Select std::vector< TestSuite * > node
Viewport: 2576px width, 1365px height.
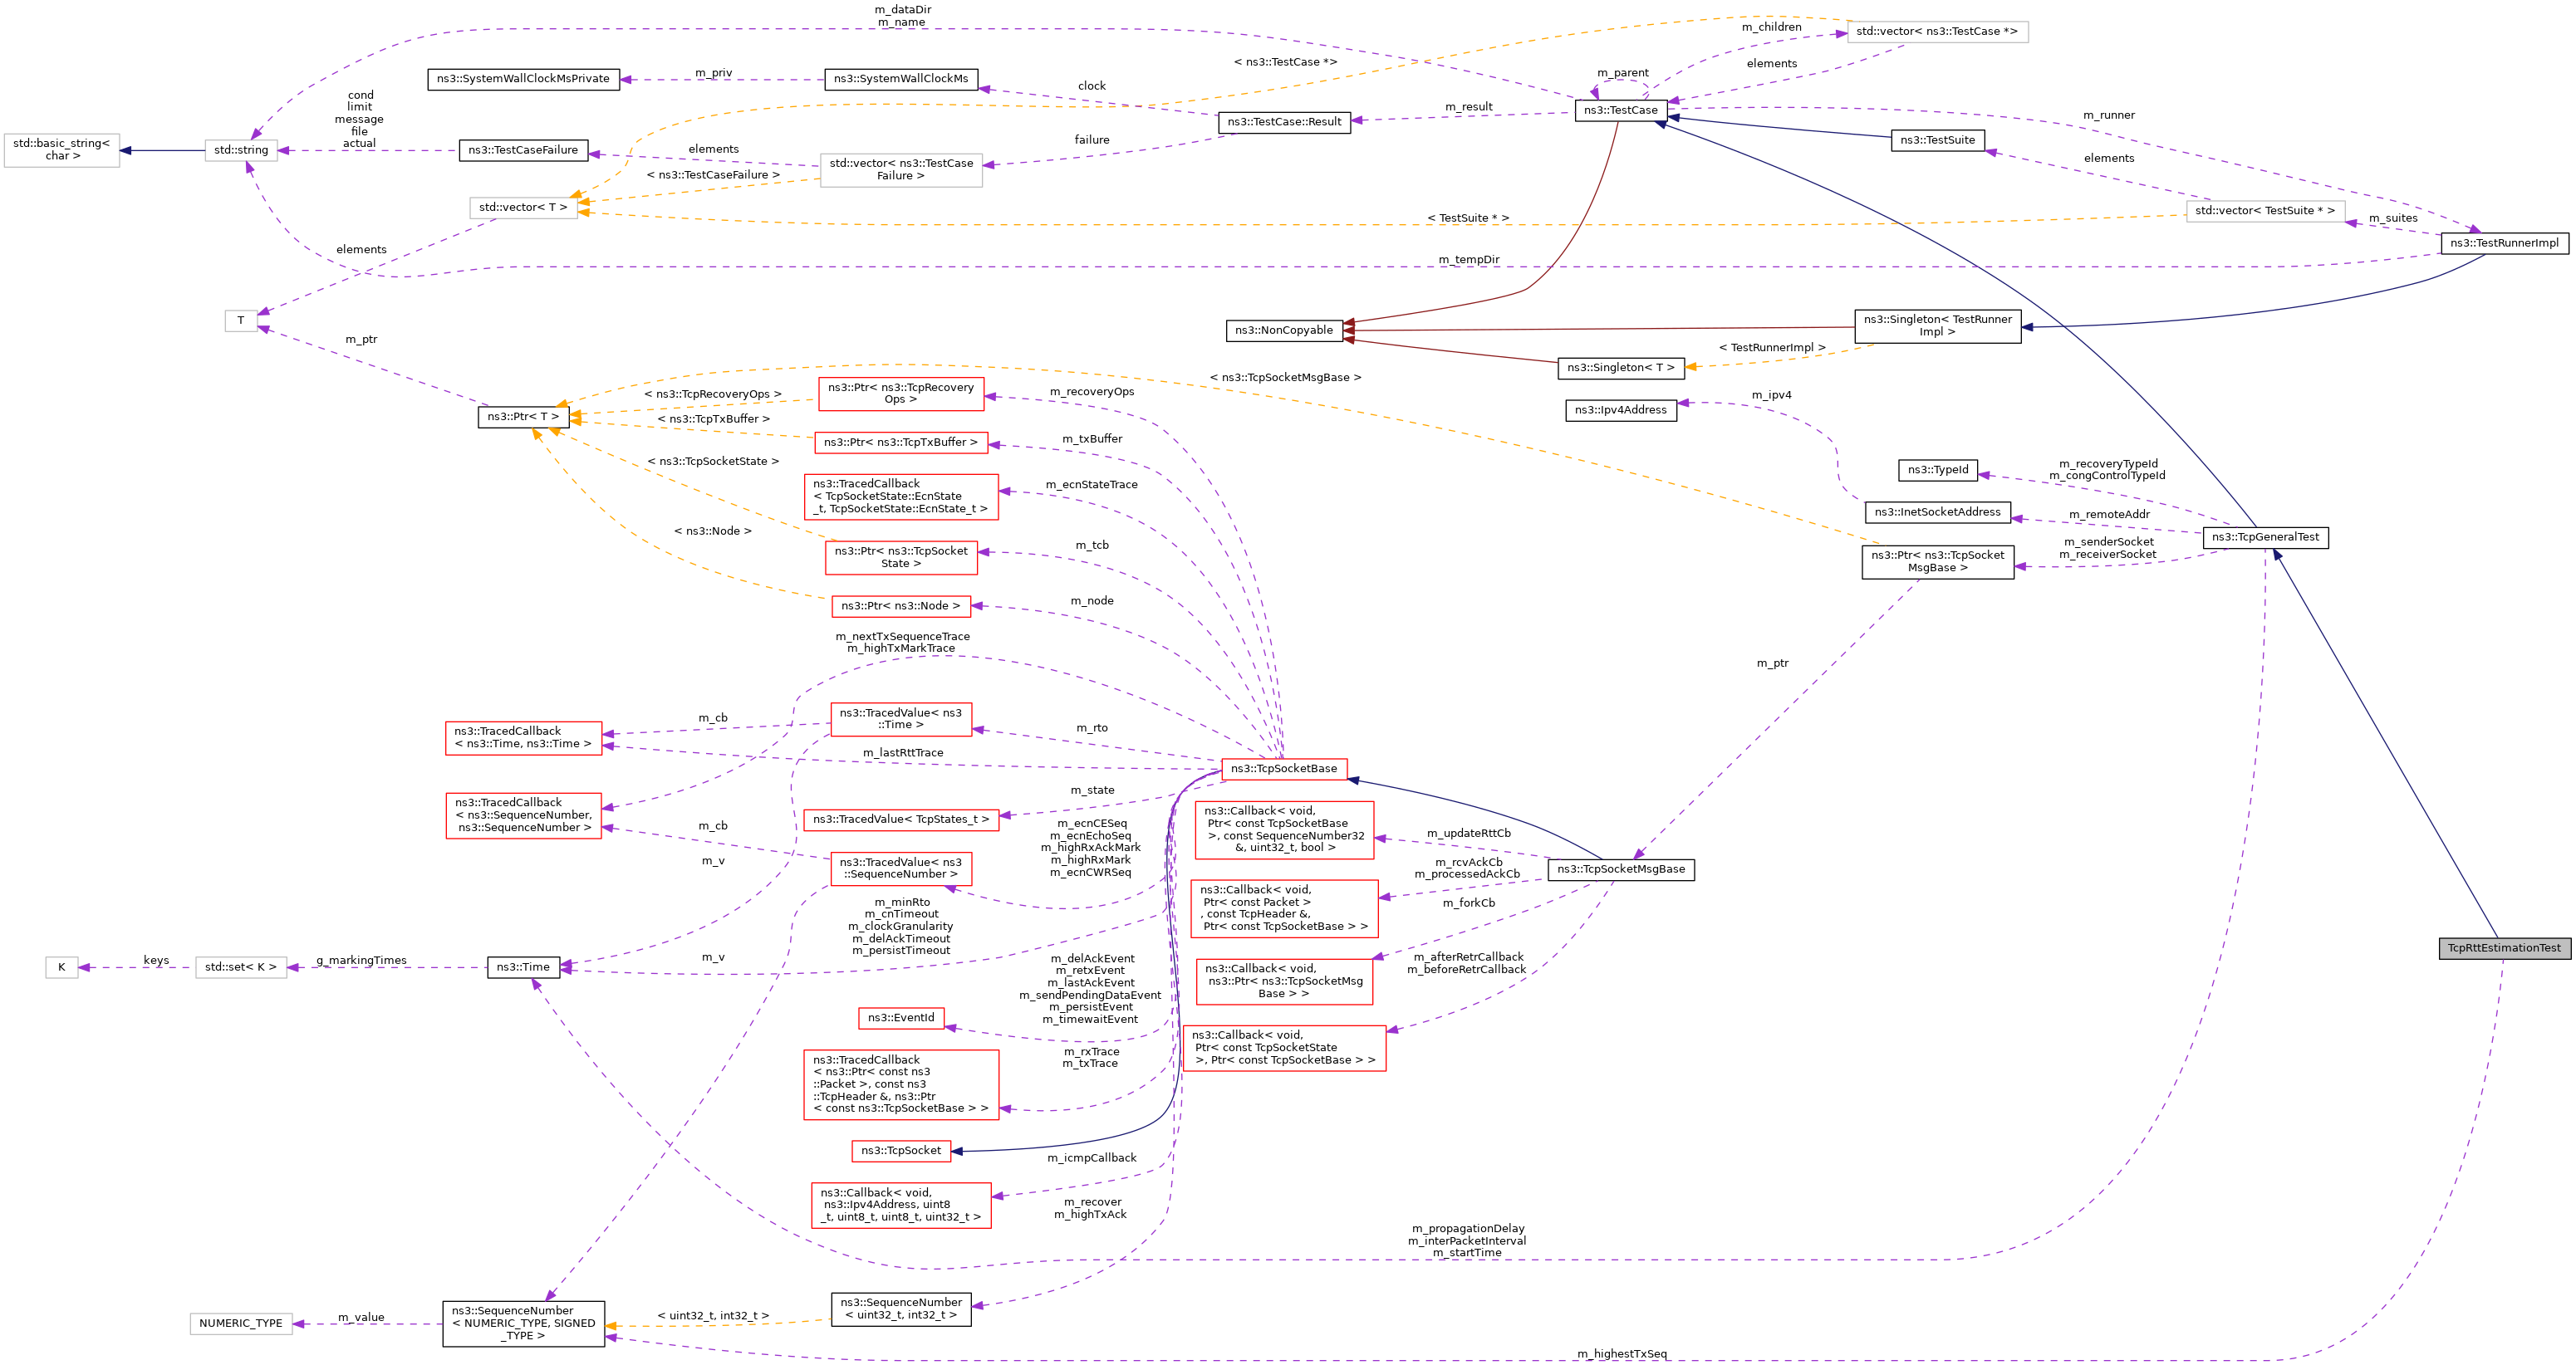point(2265,212)
